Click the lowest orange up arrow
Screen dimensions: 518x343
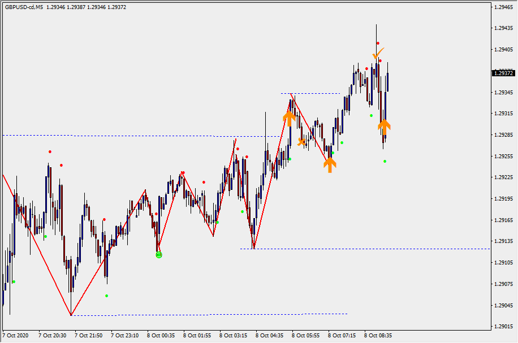pos(330,164)
